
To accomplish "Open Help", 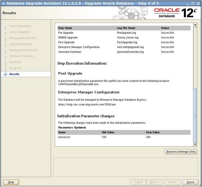I will click(11, 182).
